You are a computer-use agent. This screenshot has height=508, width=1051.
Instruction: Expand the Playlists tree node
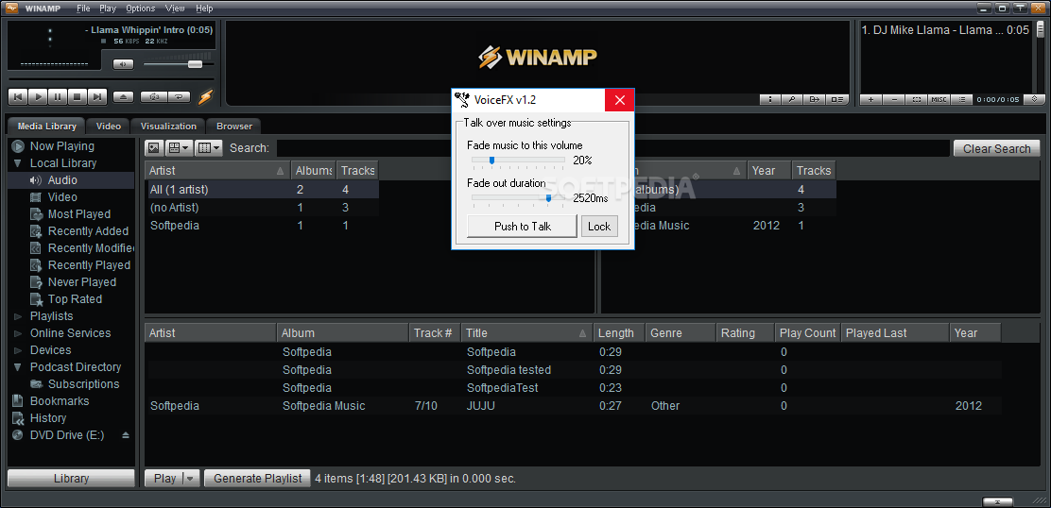click(17, 316)
